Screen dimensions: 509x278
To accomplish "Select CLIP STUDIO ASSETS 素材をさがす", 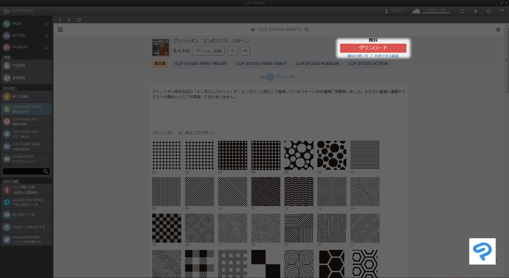I will pyautogui.click(x=26, y=109).
